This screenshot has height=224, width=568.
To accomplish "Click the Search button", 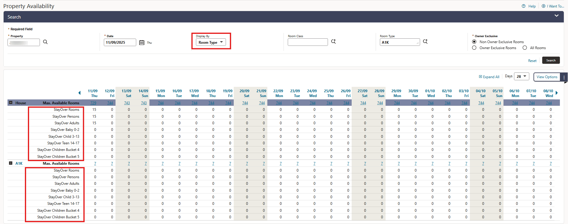I will 551,60.
